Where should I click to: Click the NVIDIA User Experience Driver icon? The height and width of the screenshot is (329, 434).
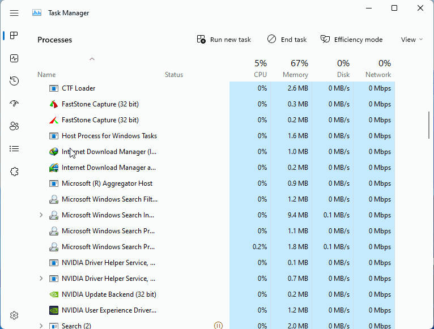[54, 310]
